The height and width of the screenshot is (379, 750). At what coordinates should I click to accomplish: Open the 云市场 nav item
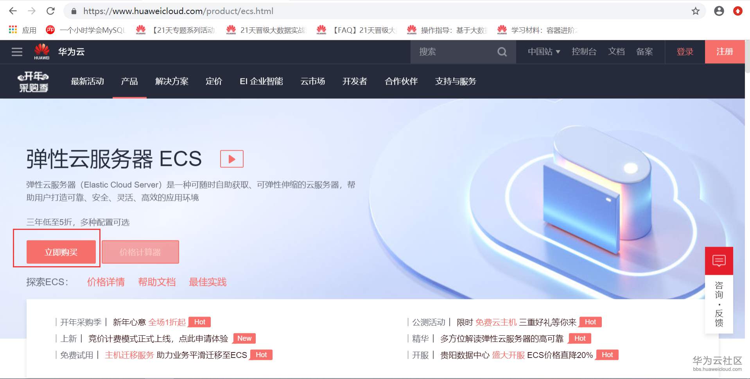click(312, 81)
